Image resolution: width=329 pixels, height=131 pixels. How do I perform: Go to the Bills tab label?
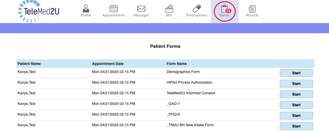(169, 15)
